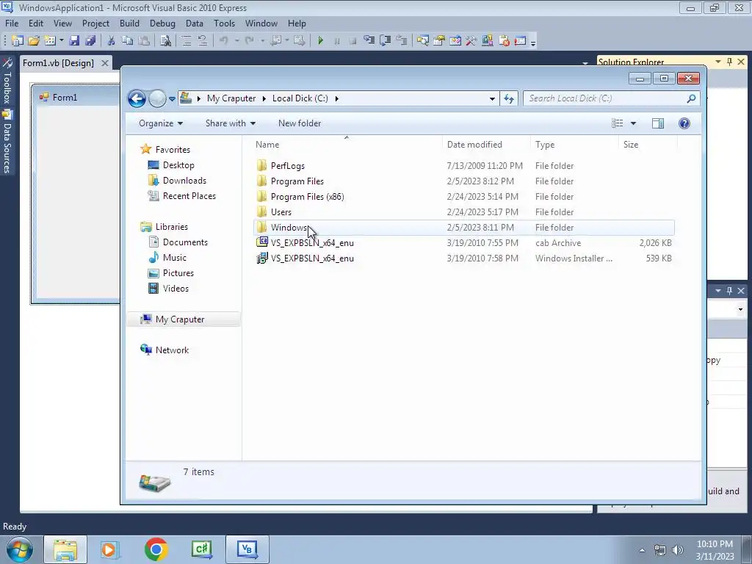
Task: Click the New Project toolbar icon
Action: (x=18, y=41)
